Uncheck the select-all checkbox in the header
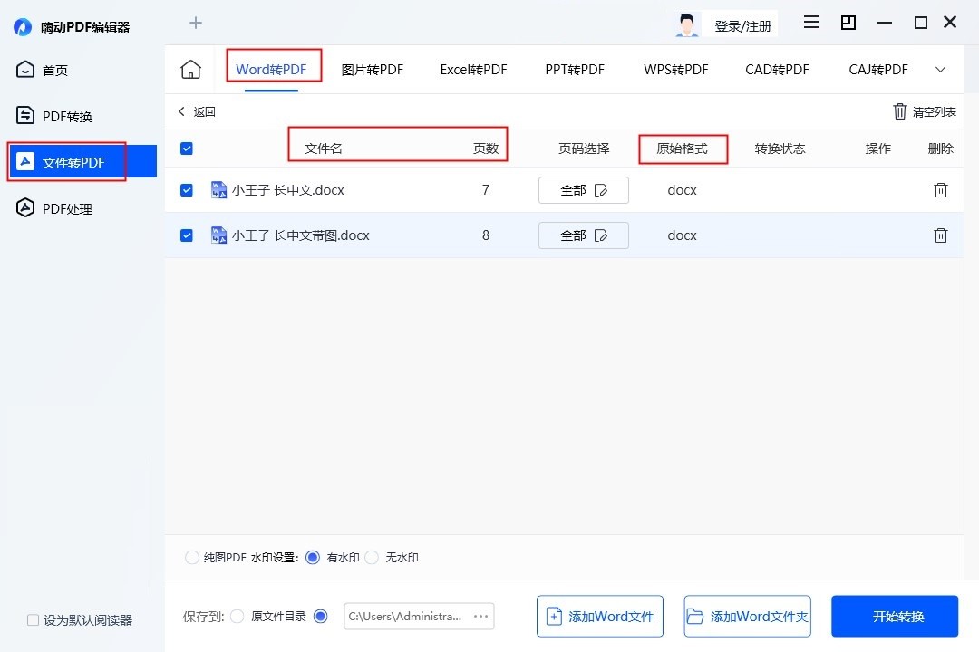The height and width of the screenshot is (652, 979). click(x=186, y=148)
